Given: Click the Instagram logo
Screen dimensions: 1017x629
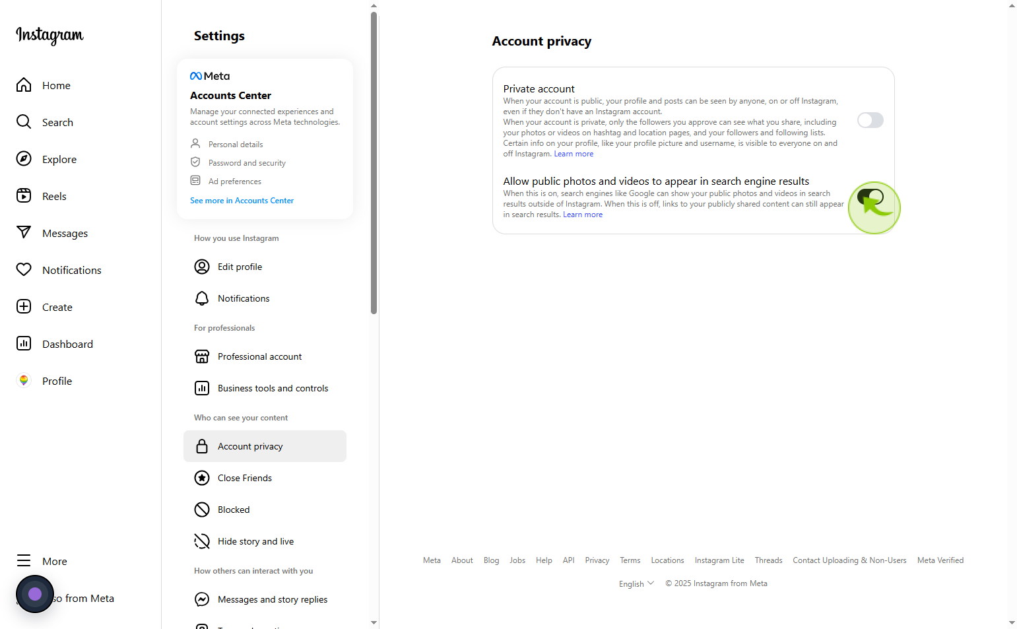Looking at the screenshot, I should point(49,35).
